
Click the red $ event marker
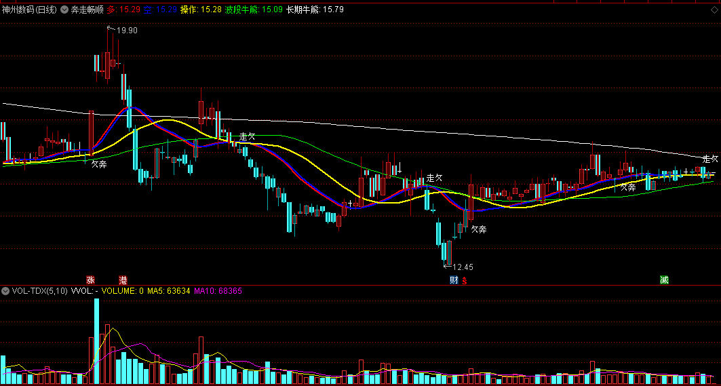pyautogui.click(x=465, y=279)
